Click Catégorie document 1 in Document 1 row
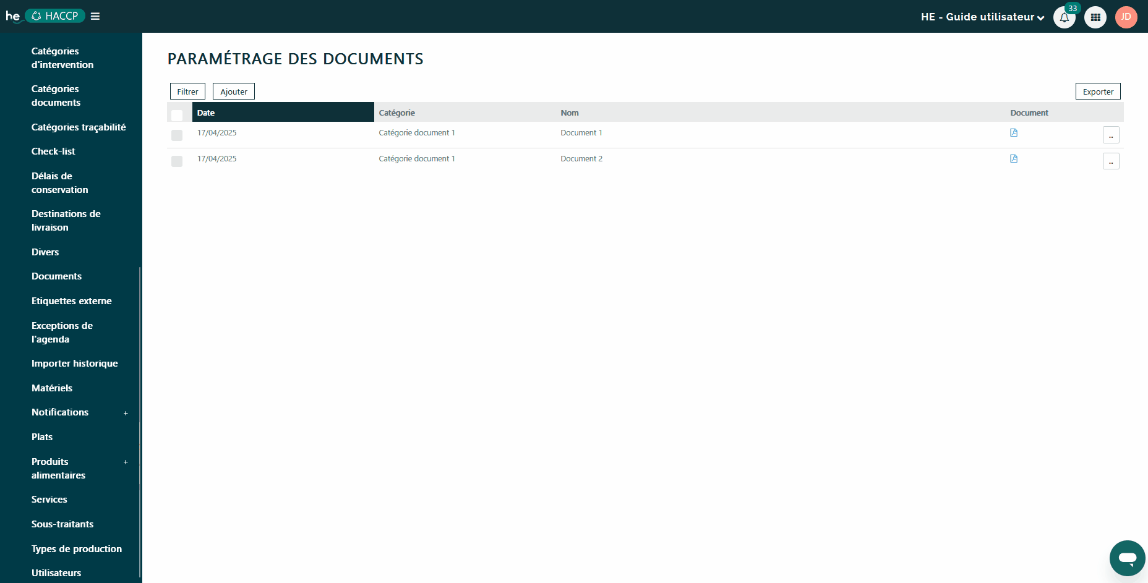This screenshot has width=1148, height=583. 417,133
